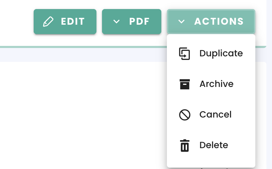The width and height of the screenshot is (272, 169).
Task: Select the Duplicate menu entry
Action: (211, 54)
